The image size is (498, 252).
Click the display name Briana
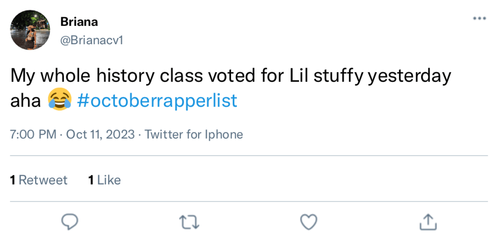click(x=79, y=22)
